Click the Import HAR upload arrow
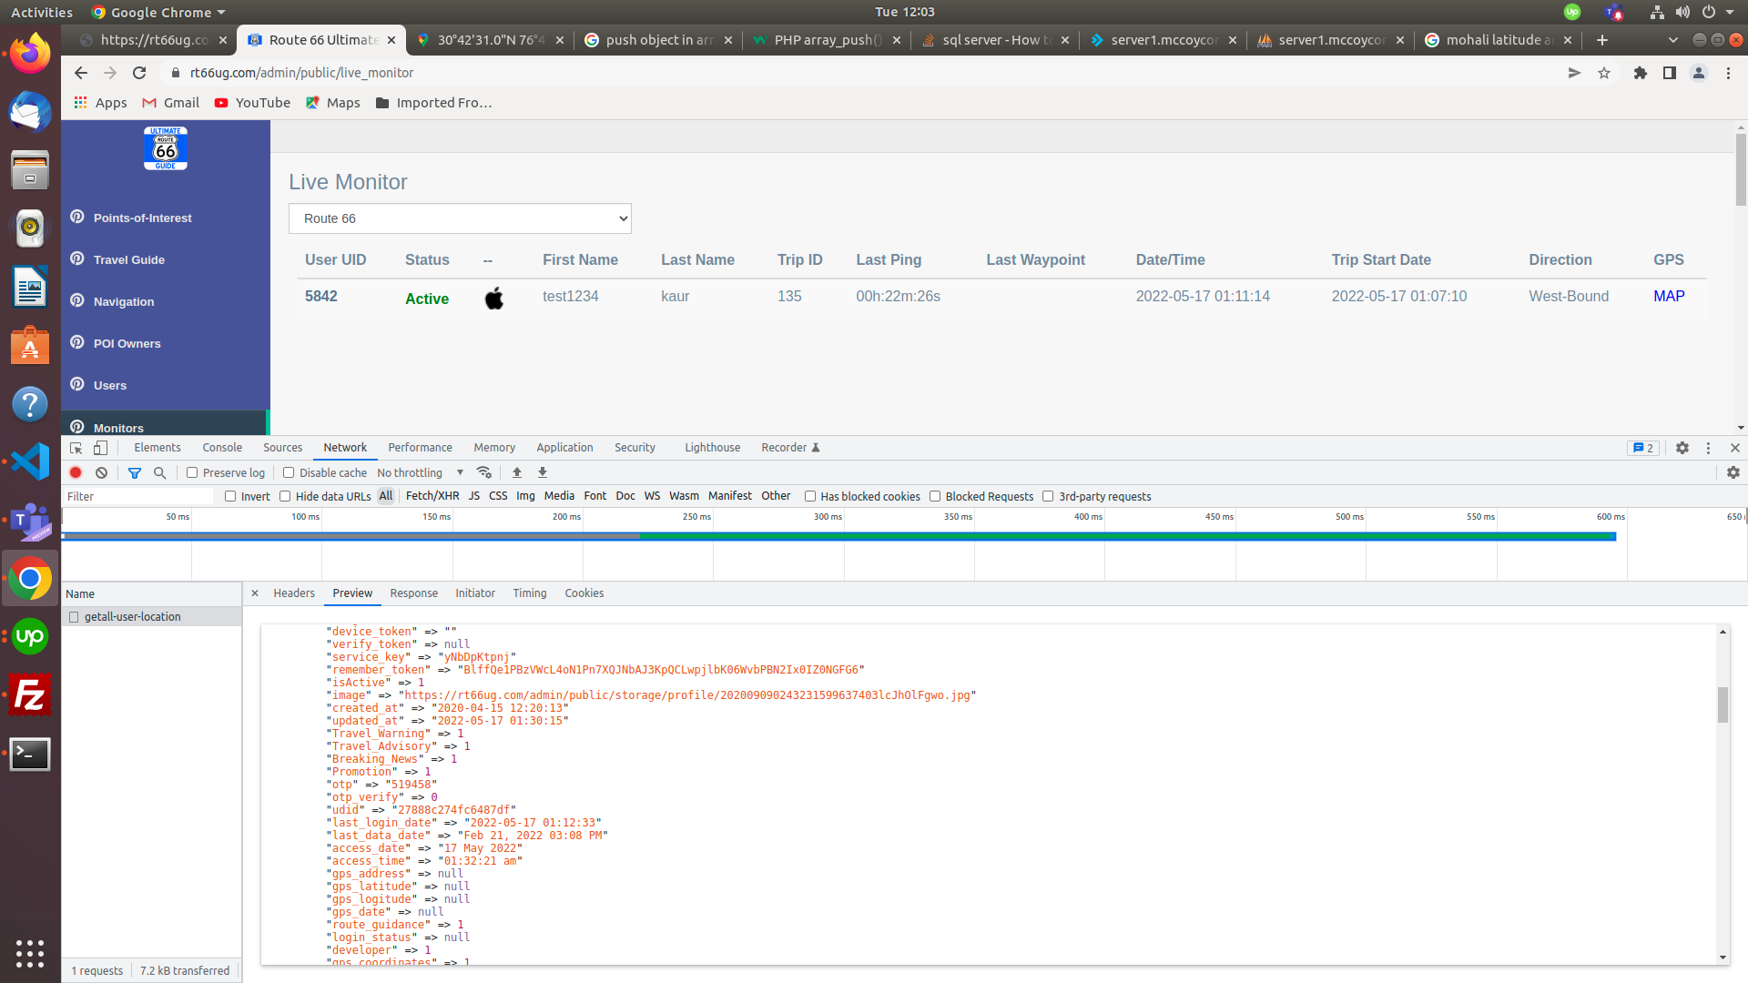 pos(517,472)
